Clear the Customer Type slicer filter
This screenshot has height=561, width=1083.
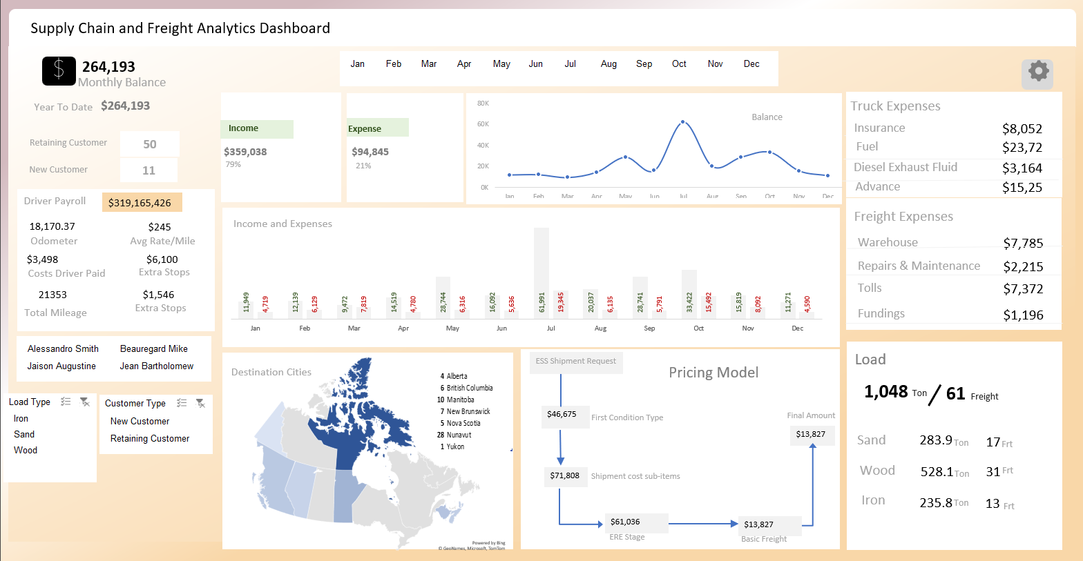(200, 403)
